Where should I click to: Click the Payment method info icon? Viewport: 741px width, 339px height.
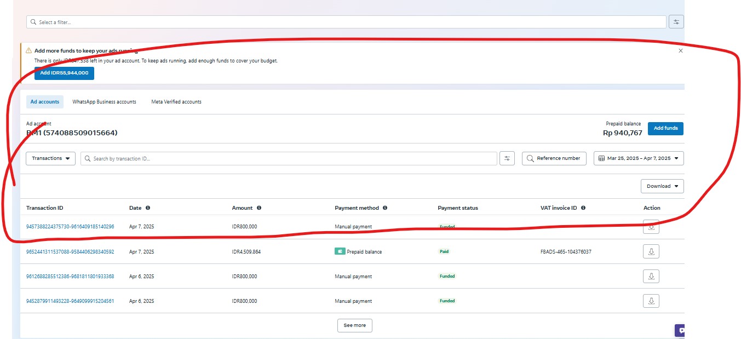385,208
